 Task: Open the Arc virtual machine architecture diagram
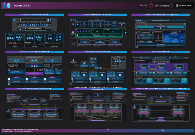click(x=35, y=70)
